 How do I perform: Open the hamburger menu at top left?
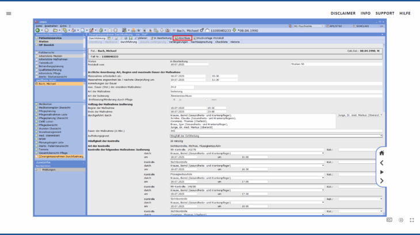coord(9,13)
